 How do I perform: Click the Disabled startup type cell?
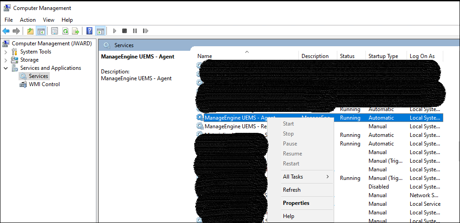[x=379, y=187]
